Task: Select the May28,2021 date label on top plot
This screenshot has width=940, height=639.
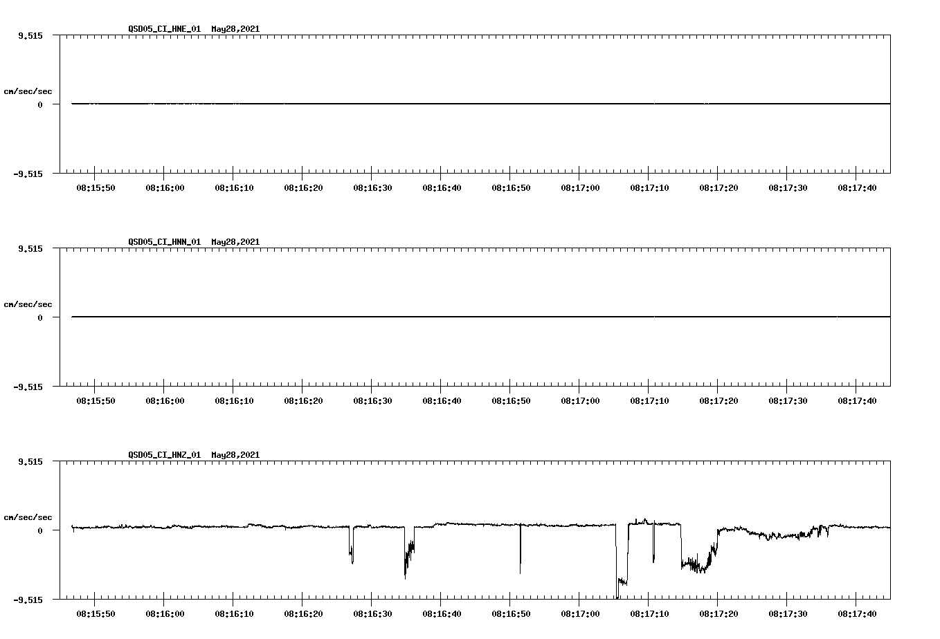Action: tap(235, 30)
